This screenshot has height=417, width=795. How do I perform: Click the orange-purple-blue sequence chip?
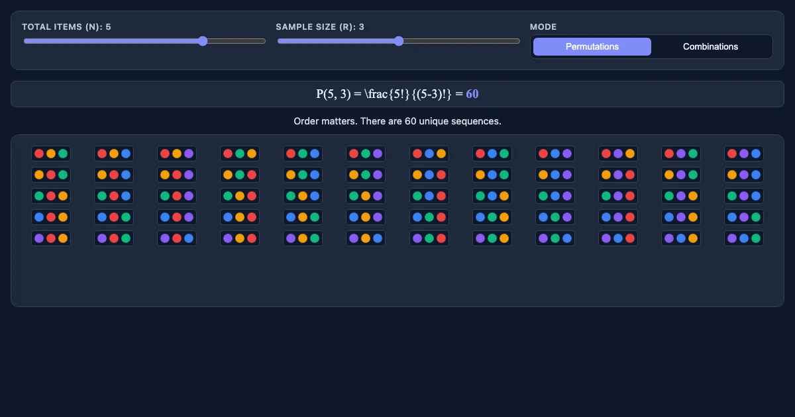click(744, 175)
